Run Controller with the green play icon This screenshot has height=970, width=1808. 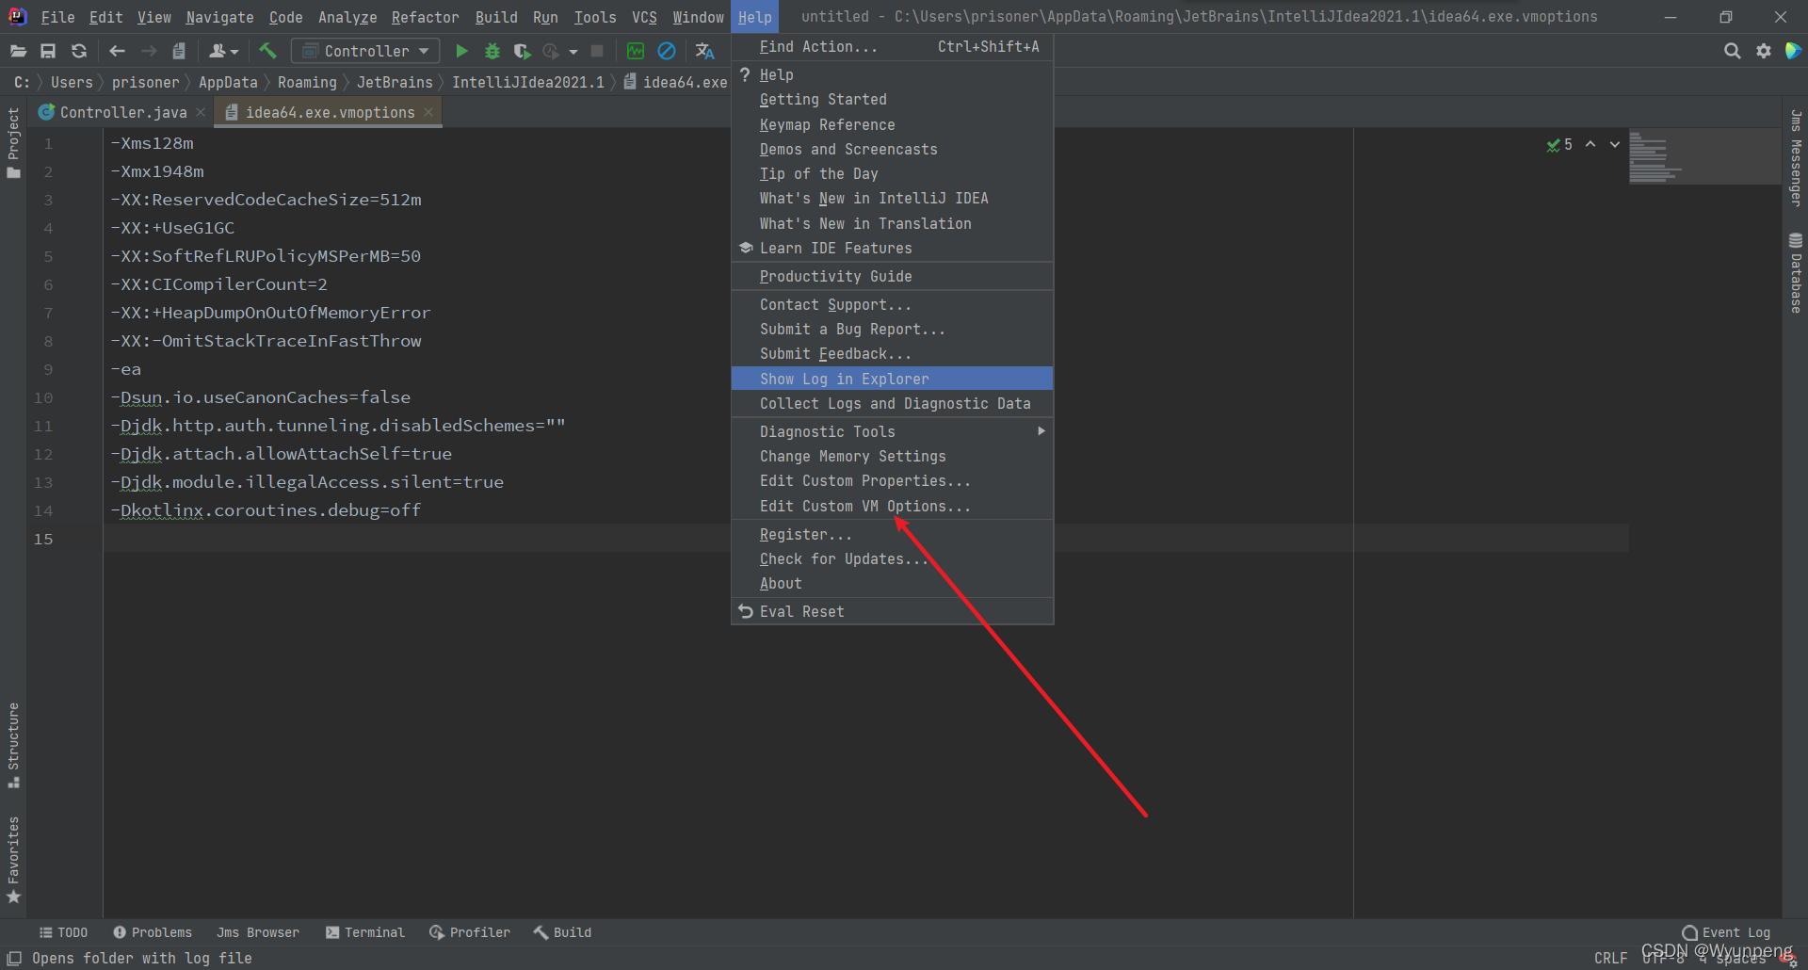[x=461, y=51]
